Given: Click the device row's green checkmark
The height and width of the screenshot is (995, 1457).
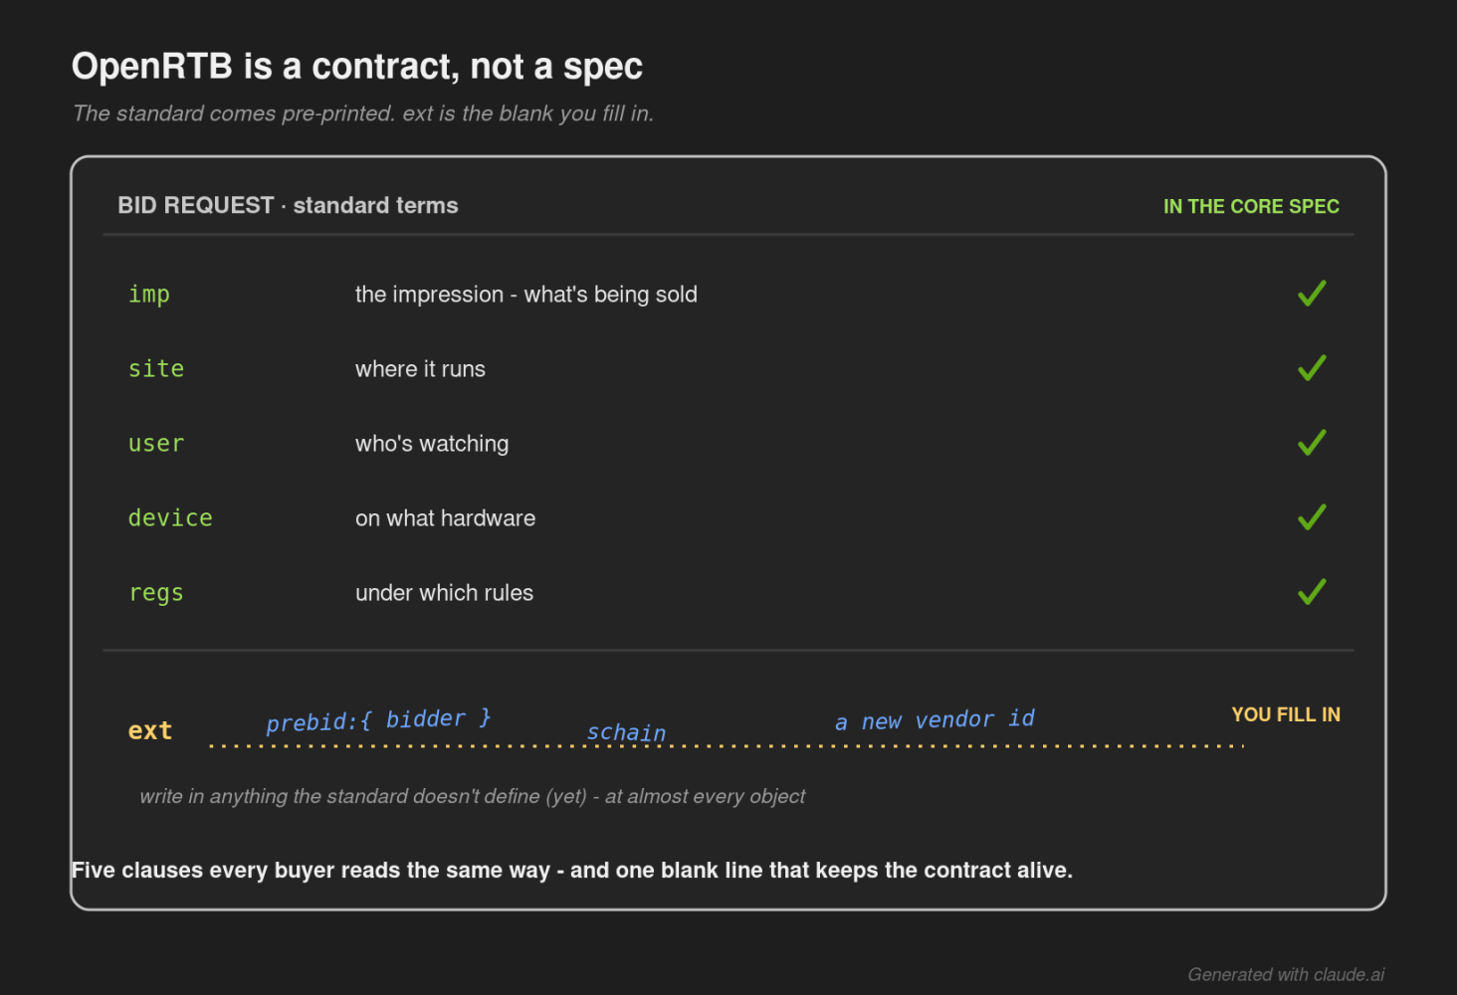Looking at the screenshot, I should pyautogui.click(x=1312, y=517).
